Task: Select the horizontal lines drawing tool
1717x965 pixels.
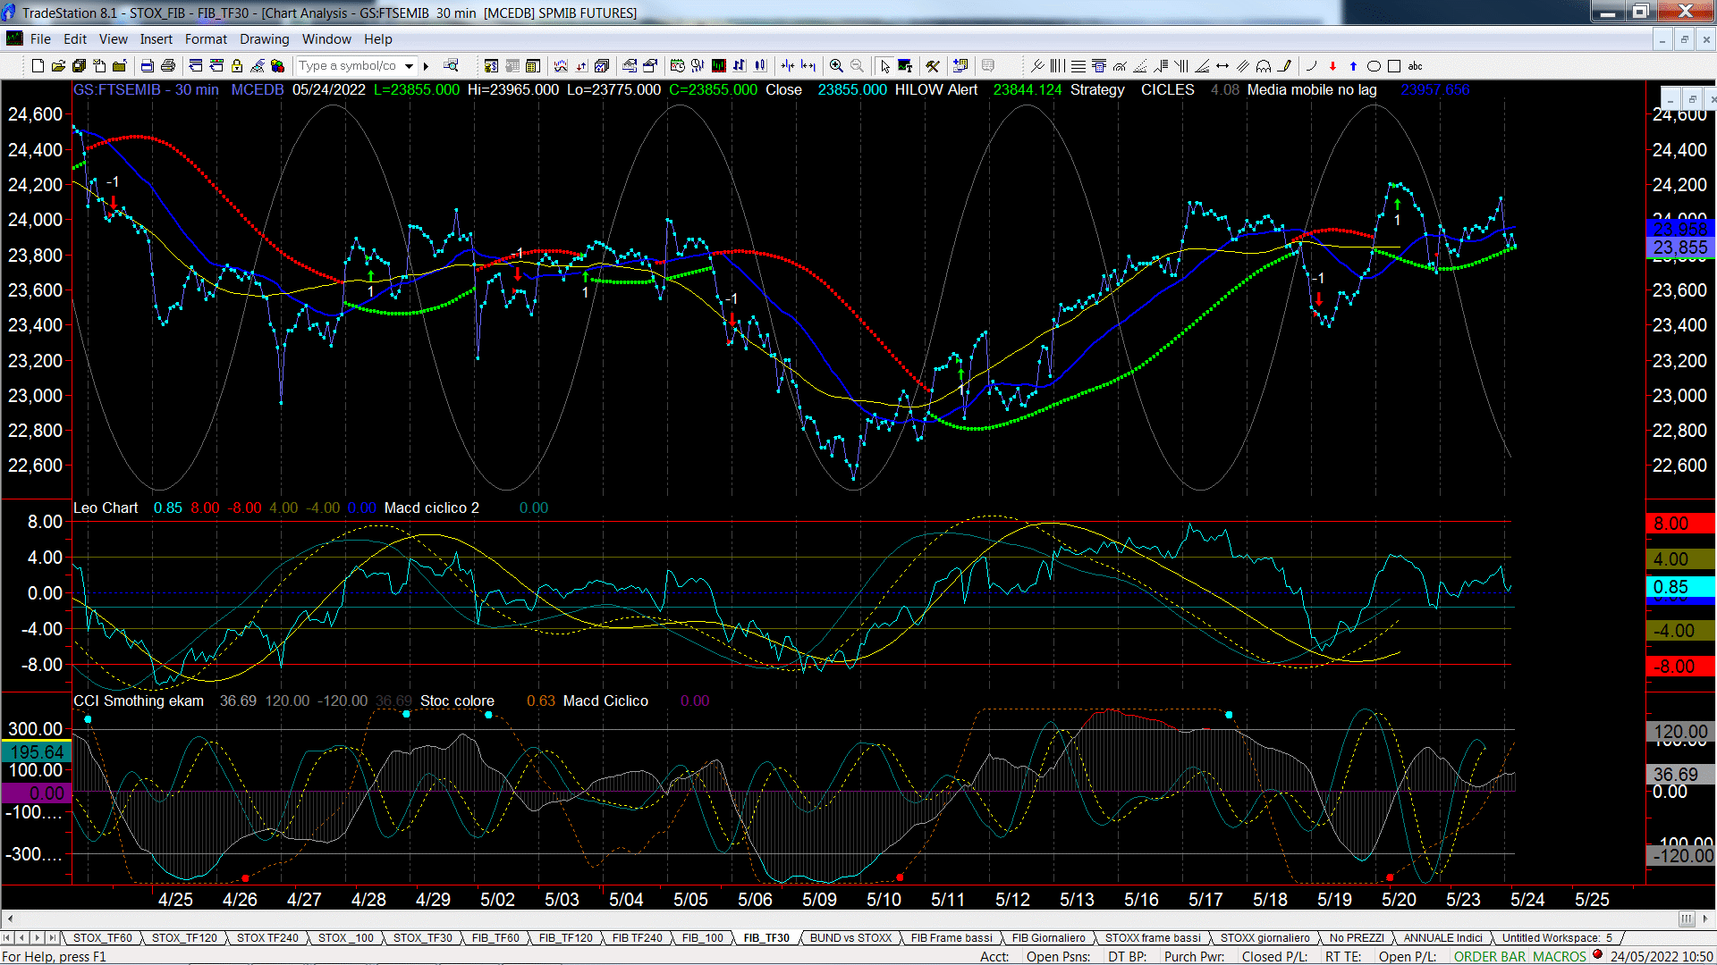Action: 1078,66
